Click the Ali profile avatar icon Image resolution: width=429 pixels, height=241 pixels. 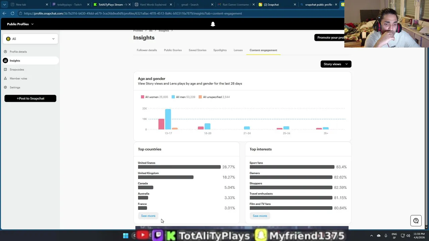click(x=8, y=39)
